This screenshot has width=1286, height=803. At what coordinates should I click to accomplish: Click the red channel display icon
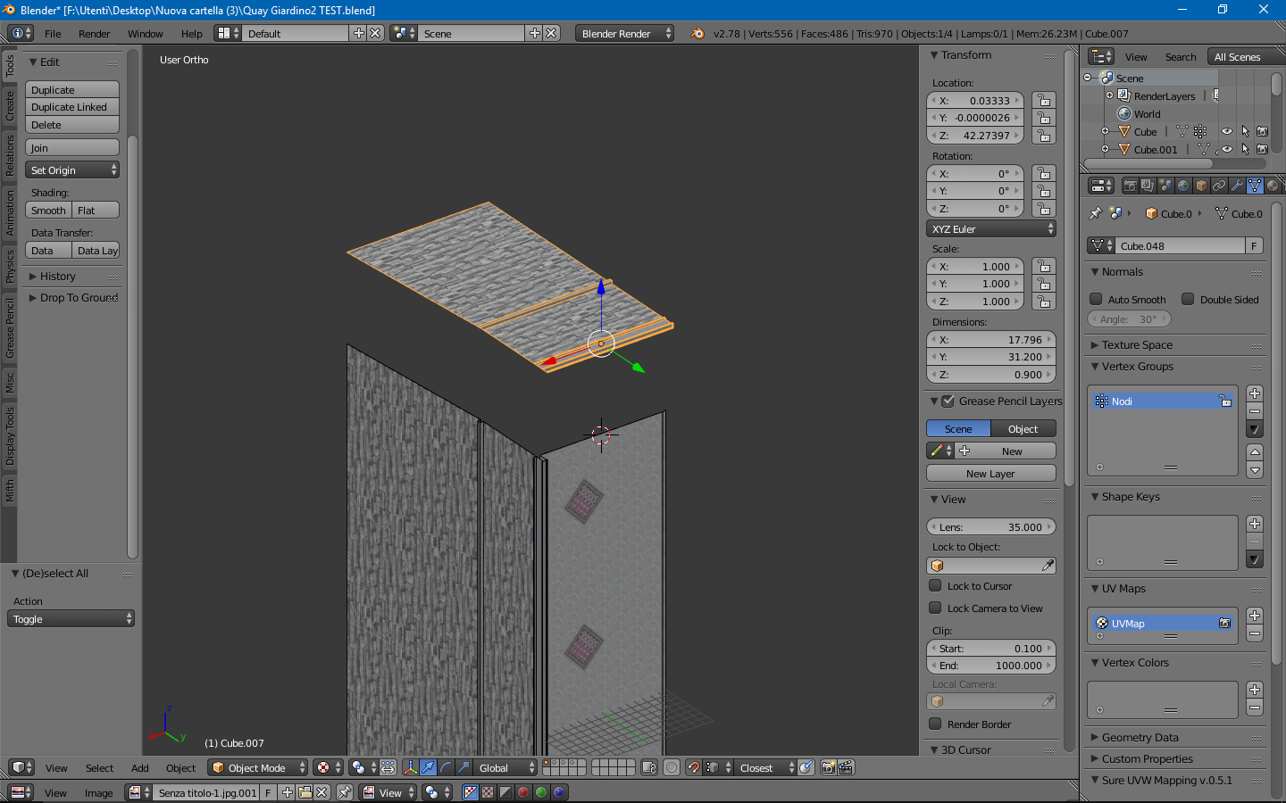tap(523, 792)
